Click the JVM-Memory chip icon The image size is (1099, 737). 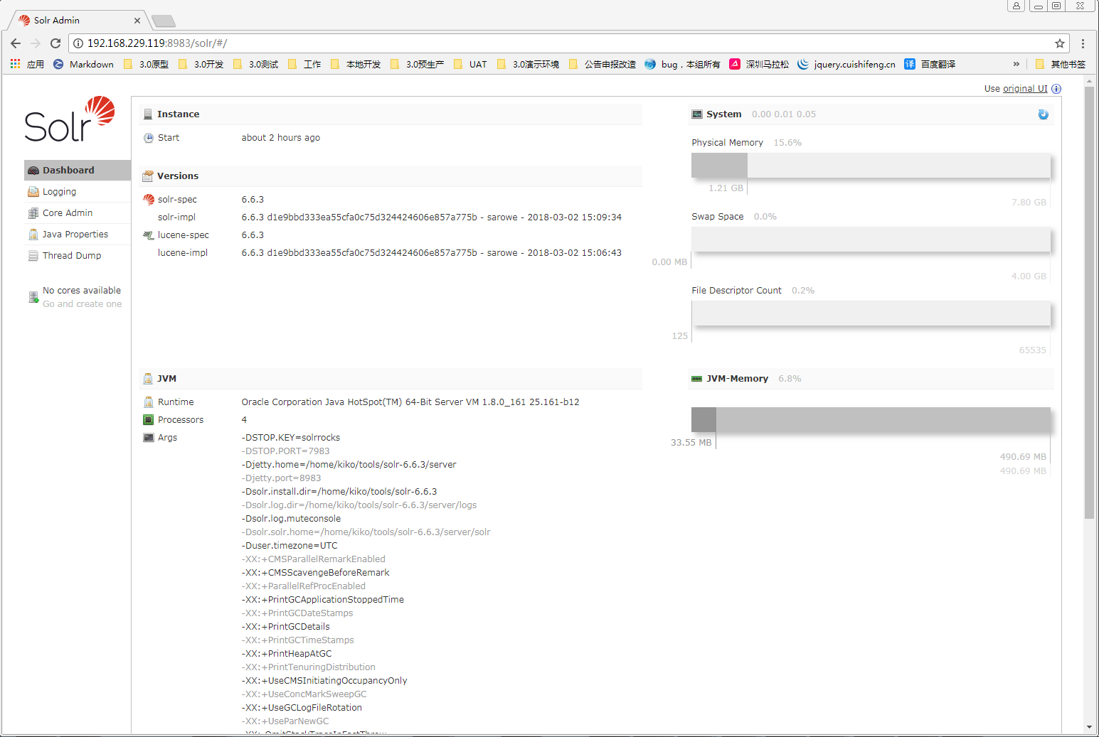(x=697, y=379)
